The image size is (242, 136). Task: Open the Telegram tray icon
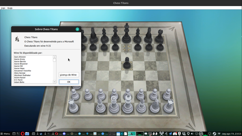coord(170,134)
